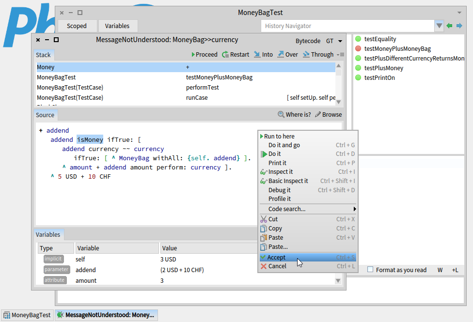The image size is (473, 322).
Task: Focus the History Navigator field
Action: (x=347, y=26)
